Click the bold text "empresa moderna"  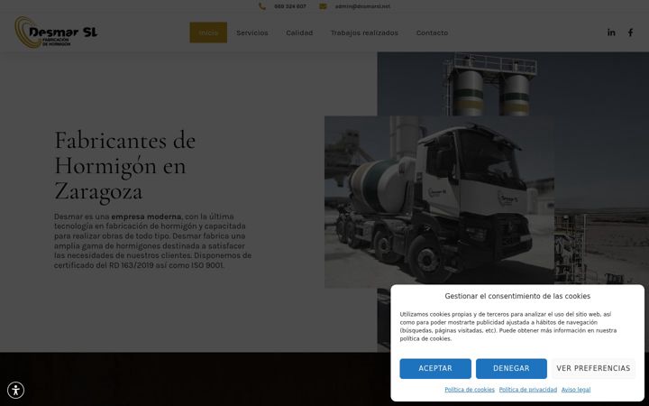146,217
